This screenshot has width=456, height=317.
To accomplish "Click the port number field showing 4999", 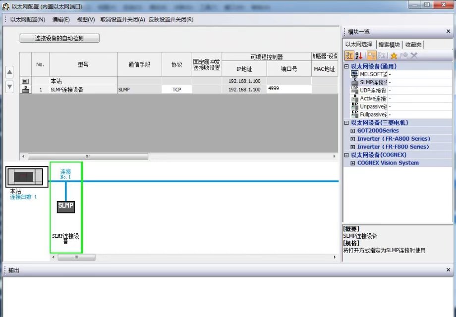I will tap(288, 89).
